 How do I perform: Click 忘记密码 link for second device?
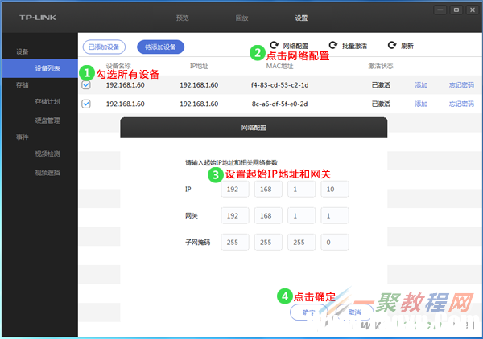[461, 104]
